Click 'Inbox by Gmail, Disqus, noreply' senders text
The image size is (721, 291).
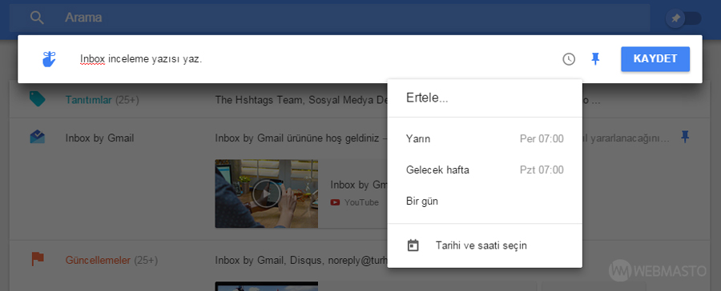point(301,261)
